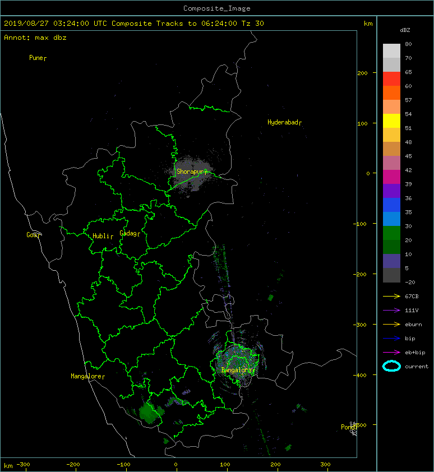Screen dimensions: 434x472
Task: Click the cyan 'current' ellipse legend icon
Action: click(391, 366)
